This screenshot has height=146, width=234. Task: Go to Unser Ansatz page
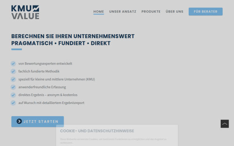(123, 11)
